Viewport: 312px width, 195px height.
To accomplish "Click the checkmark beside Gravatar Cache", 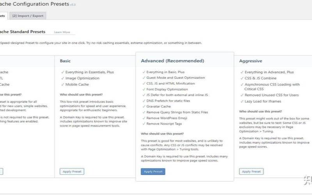I will coord(143,106).
